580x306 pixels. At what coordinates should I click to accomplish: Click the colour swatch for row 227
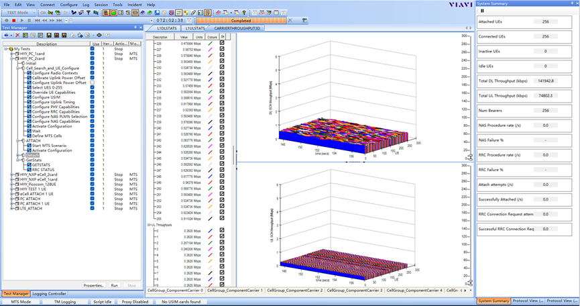[210, 50]
